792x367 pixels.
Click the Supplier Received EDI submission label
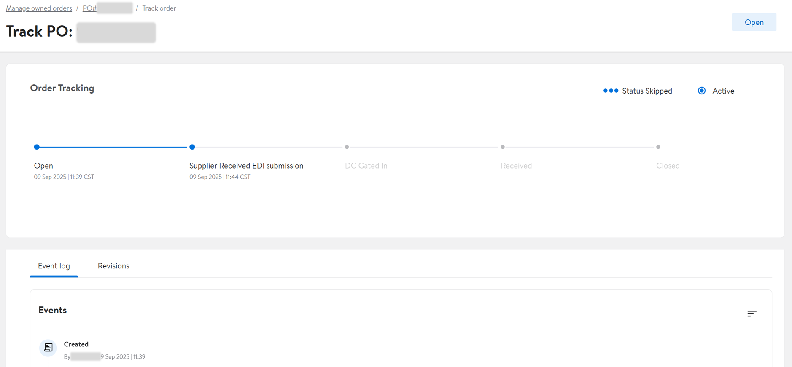[x=246, y=166]
